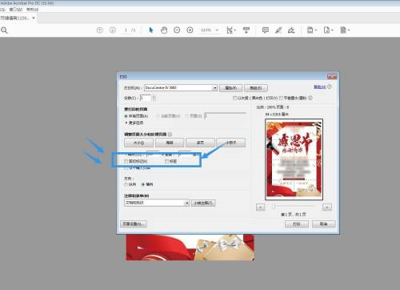The width and height of the screenshot is (400, 290).
Task: Open the printer selection dropdown
Action: 214,88
